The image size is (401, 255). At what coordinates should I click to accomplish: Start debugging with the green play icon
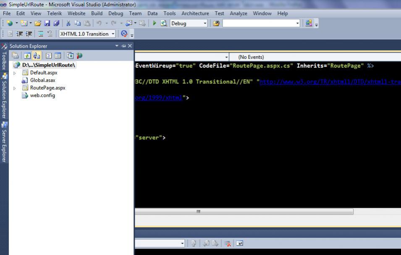(x=155, y=23)
